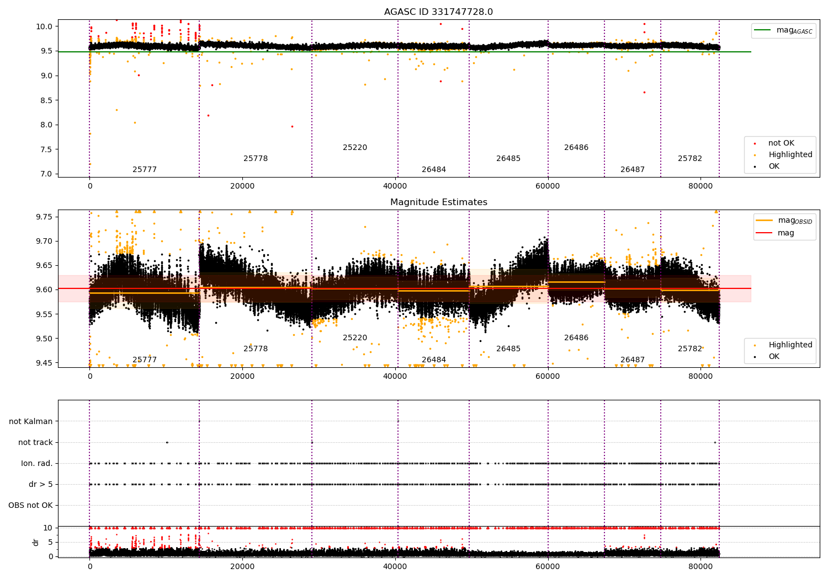Viewport: 828px width, 579px height.
Task: Click obsid label 26486 in the AGASC plot
Action: pos(576,148)
